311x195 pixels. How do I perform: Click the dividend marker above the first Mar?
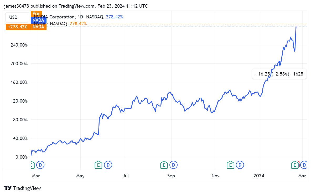40,165
